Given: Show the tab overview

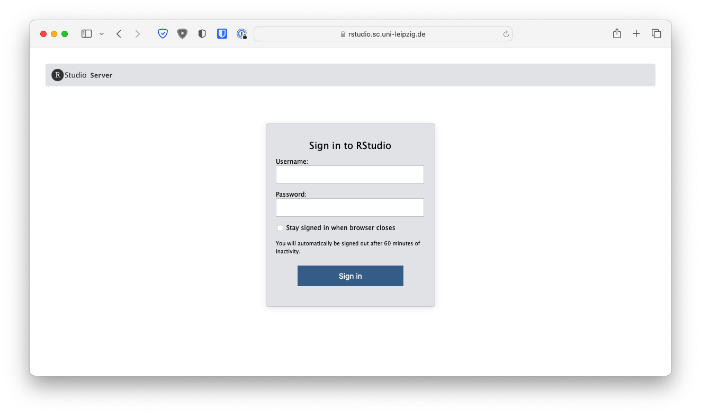Looking at the screenshot, I should click(x=657, y=34).
